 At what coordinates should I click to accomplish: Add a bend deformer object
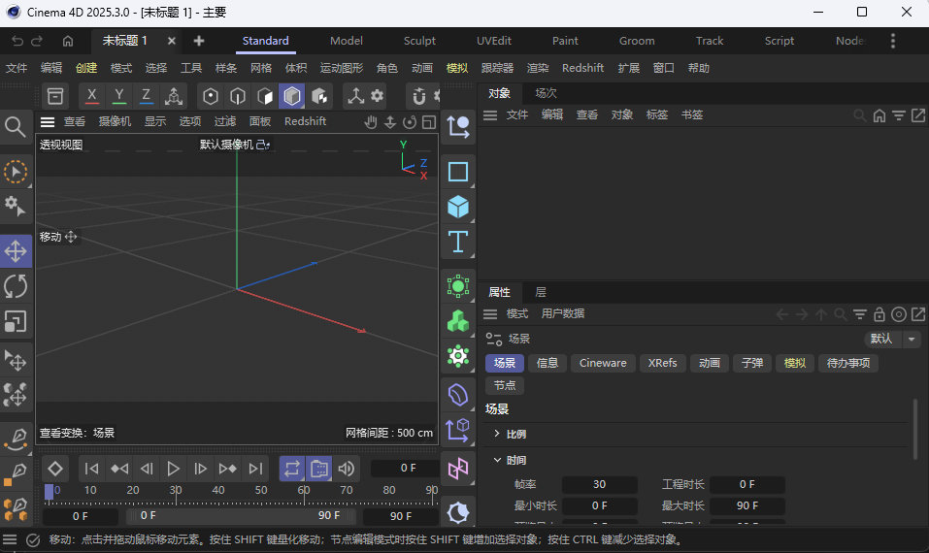[458, 395]
